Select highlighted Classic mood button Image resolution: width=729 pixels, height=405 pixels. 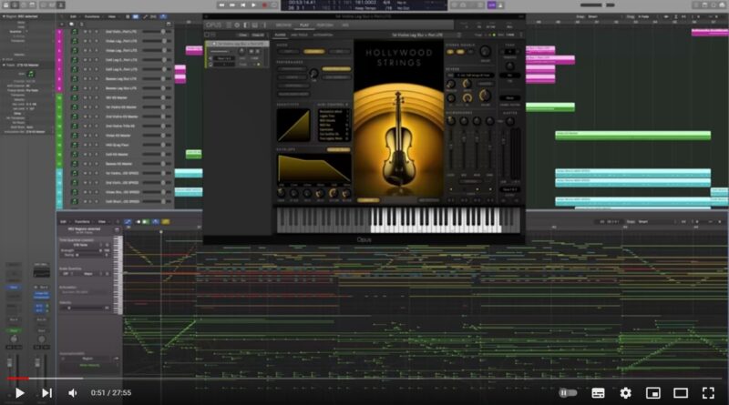[x=313, y=52]
